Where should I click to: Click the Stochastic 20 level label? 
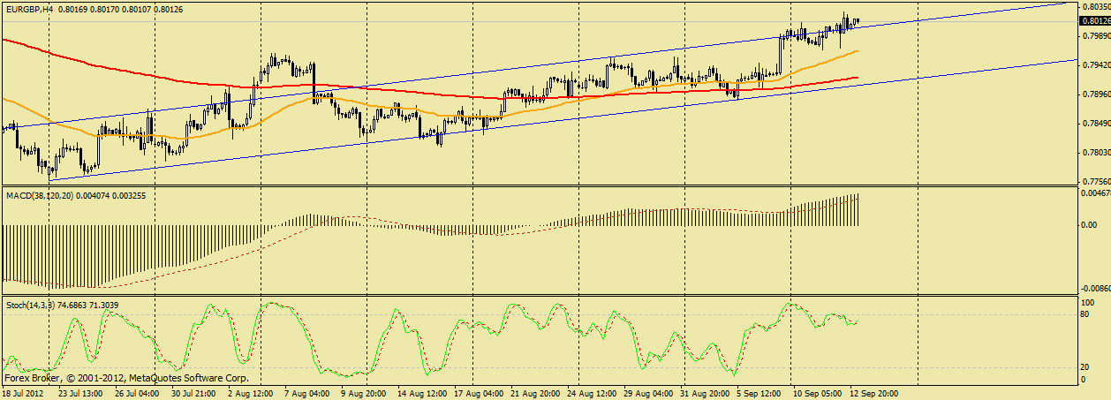pos(1085,367)
